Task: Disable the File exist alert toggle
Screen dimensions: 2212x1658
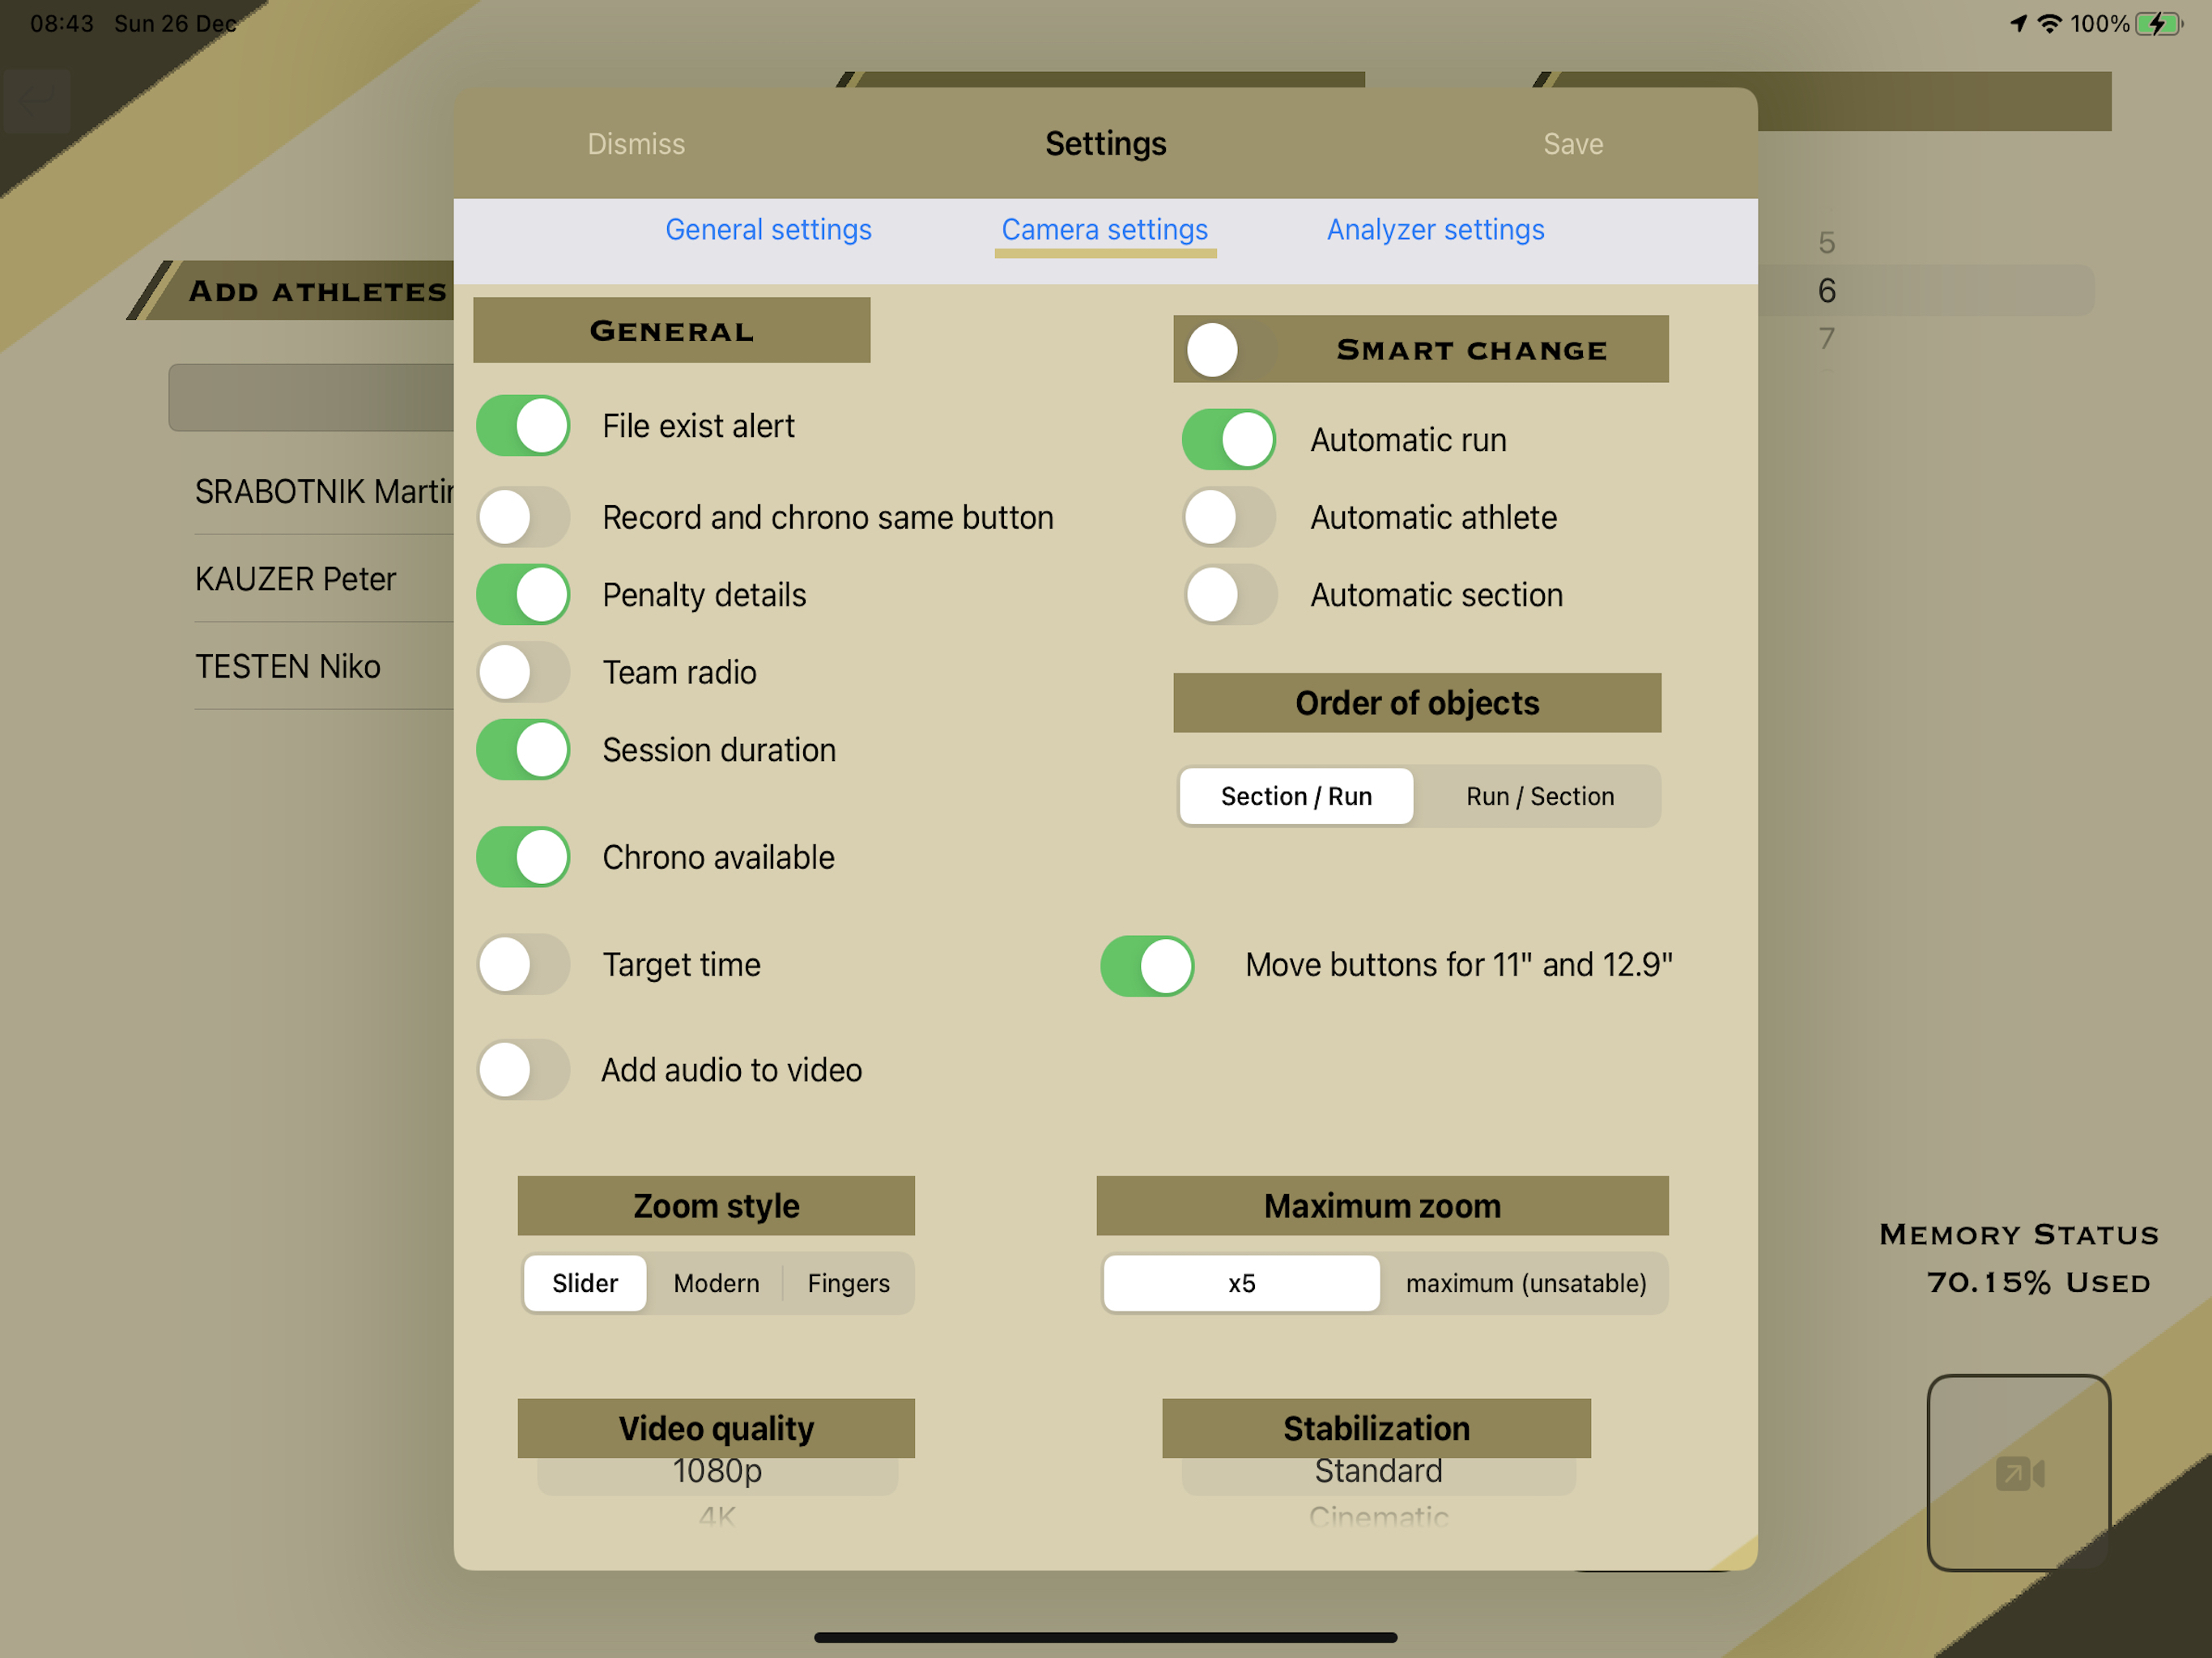Action: click(x=523, y=426)
